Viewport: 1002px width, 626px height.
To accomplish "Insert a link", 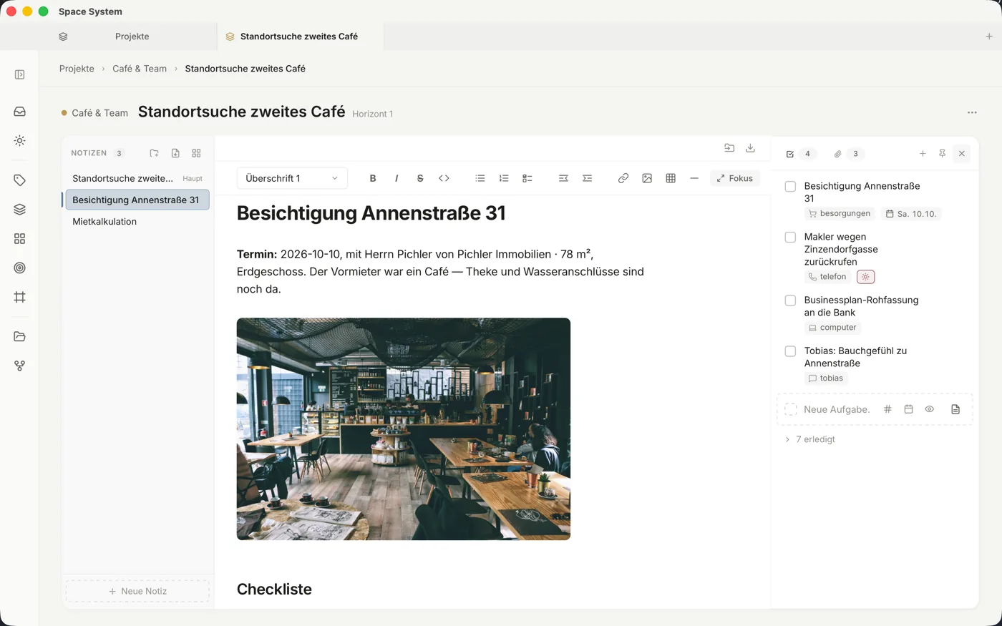I will (623, 178).
